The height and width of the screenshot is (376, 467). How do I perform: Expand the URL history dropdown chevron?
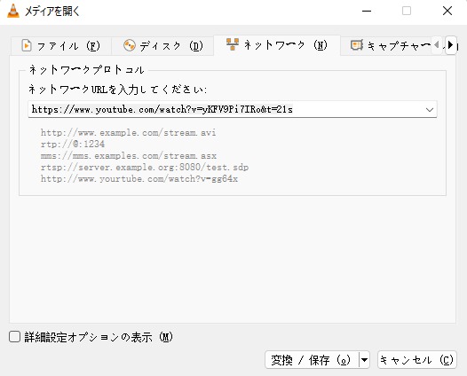pyautogui.click(x=430, y=109)
